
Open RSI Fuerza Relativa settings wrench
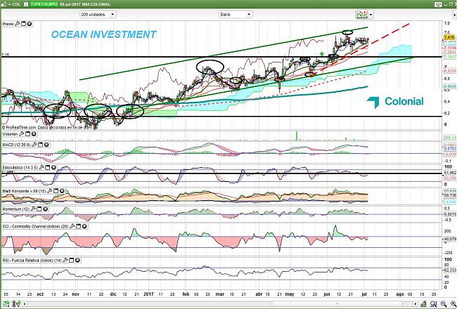coord(65,261)
